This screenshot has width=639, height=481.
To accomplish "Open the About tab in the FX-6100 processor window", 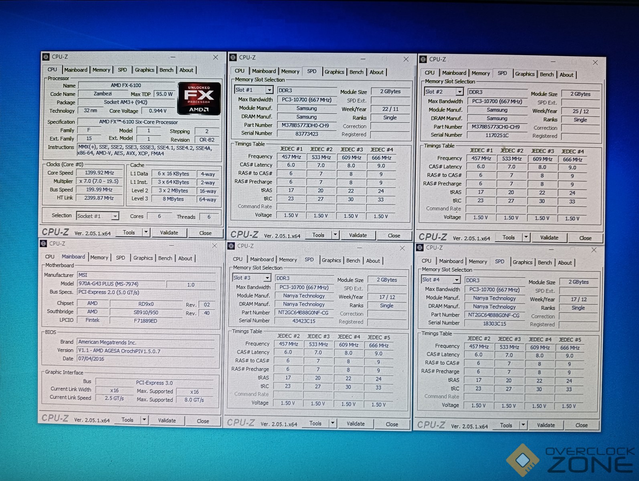I will [x=186, y=70].
